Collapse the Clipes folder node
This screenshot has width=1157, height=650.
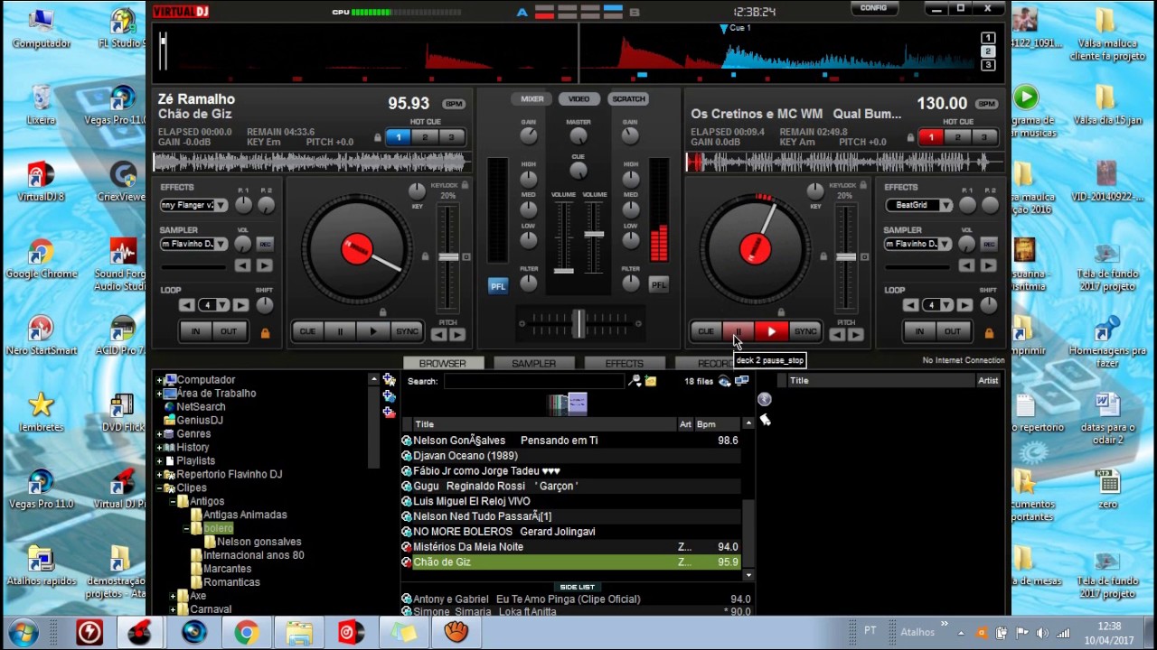[160, 488]
